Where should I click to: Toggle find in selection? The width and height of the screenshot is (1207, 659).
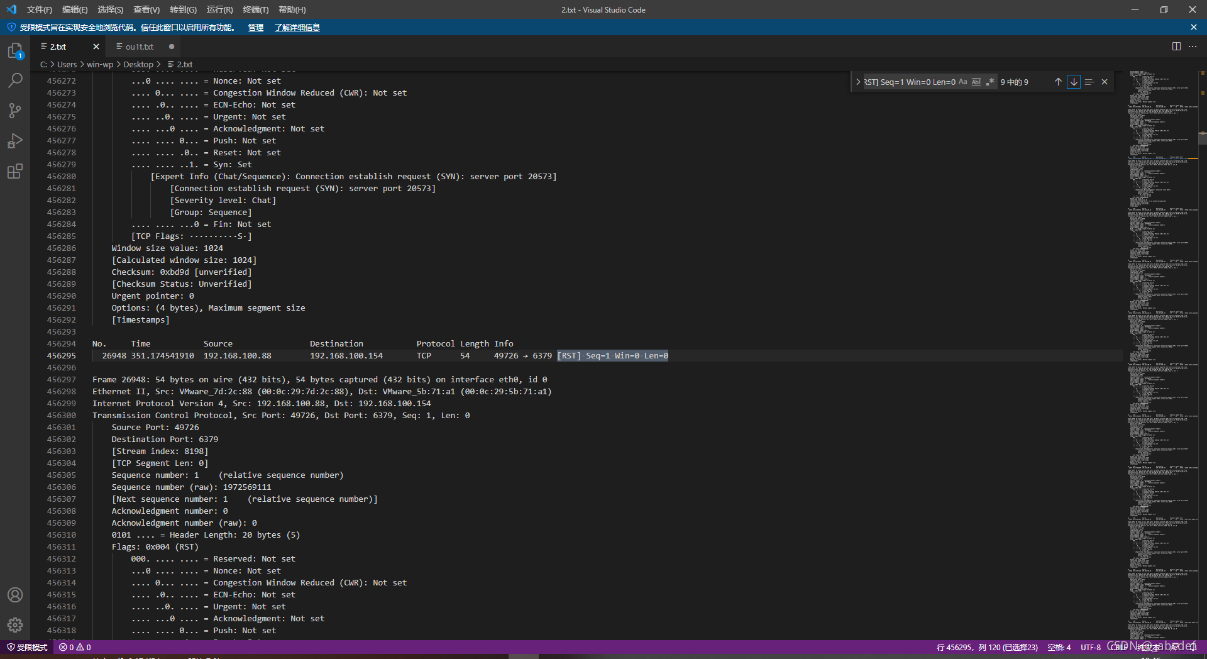pos(1089,82)
